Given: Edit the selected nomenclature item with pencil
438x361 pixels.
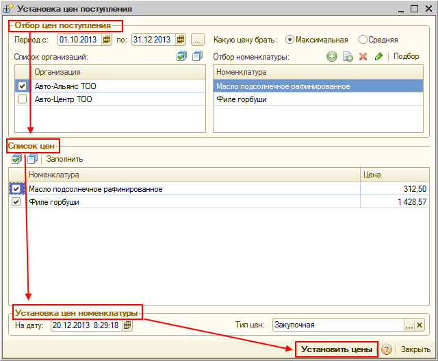Looking at the screenshot, I should [x=378, y=56].
